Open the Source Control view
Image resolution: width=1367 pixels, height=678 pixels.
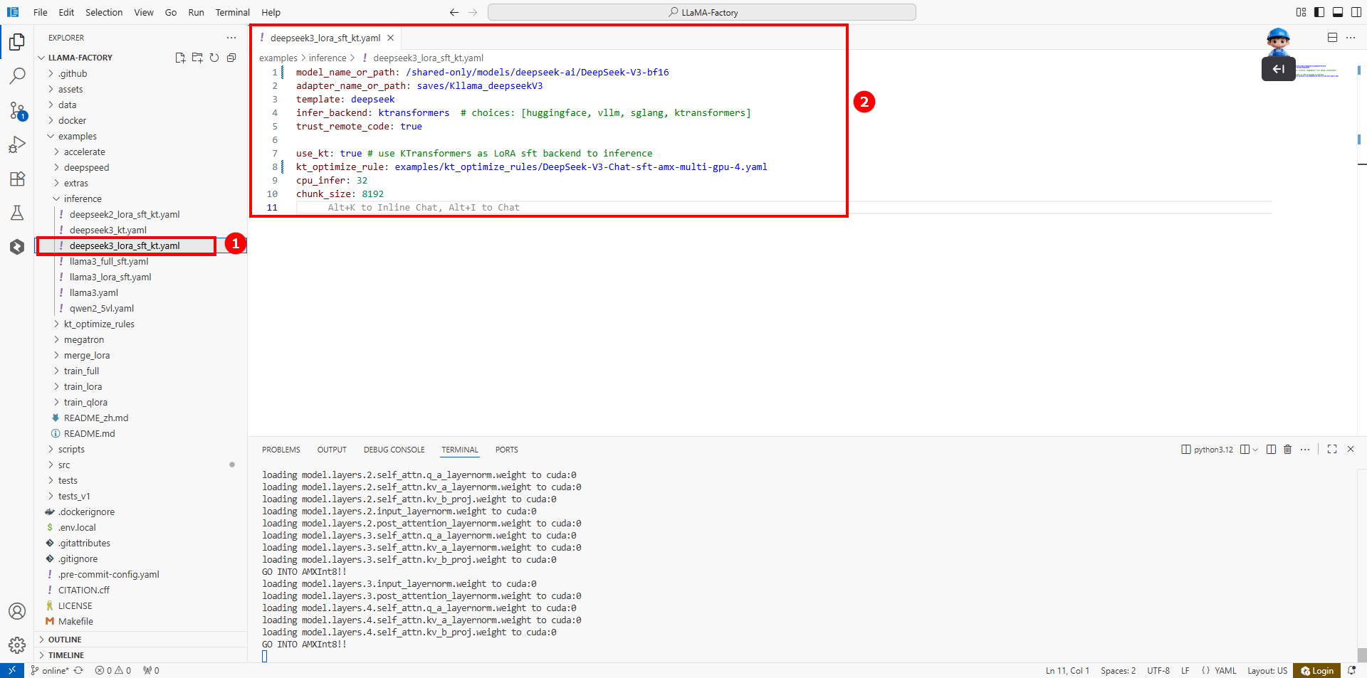pyautogui.click(x=17, y=110)
